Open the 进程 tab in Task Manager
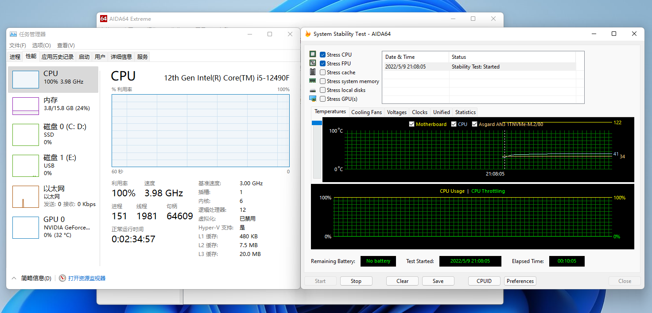This screenshot has width=652, height=313. pos(16,56)
